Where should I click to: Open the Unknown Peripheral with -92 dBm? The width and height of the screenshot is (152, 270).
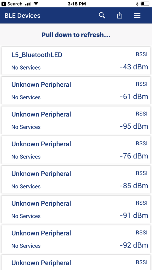pos(76,239)
